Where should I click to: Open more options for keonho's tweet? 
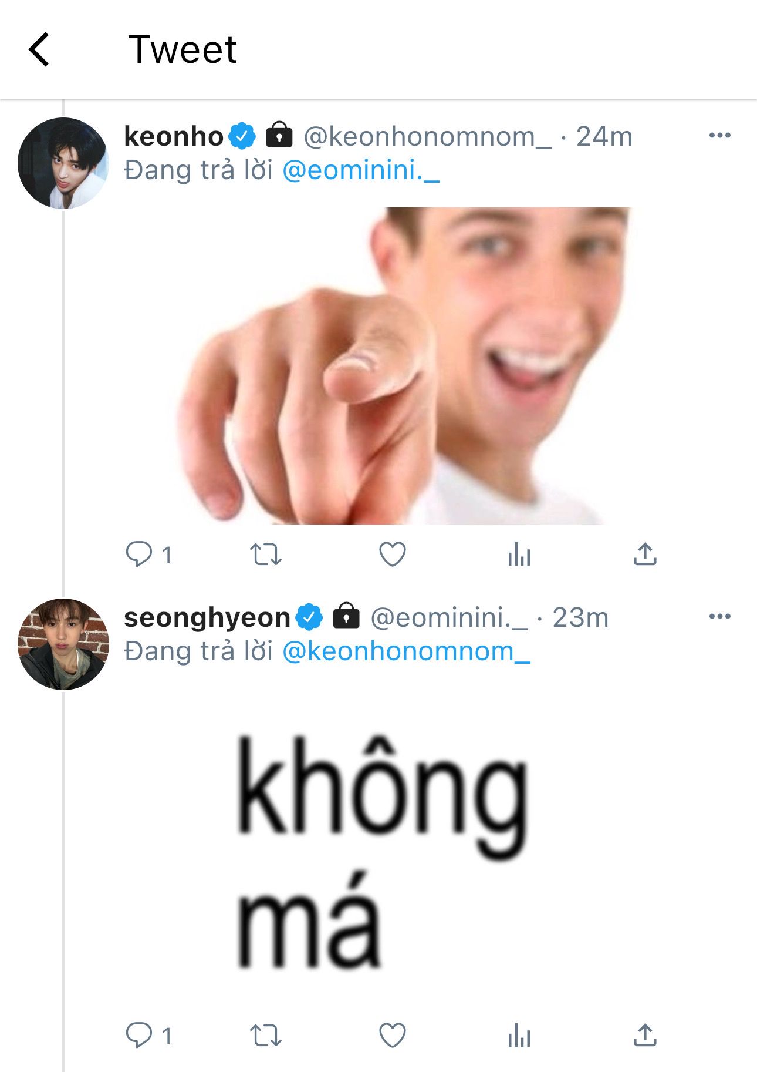[719, 136]
